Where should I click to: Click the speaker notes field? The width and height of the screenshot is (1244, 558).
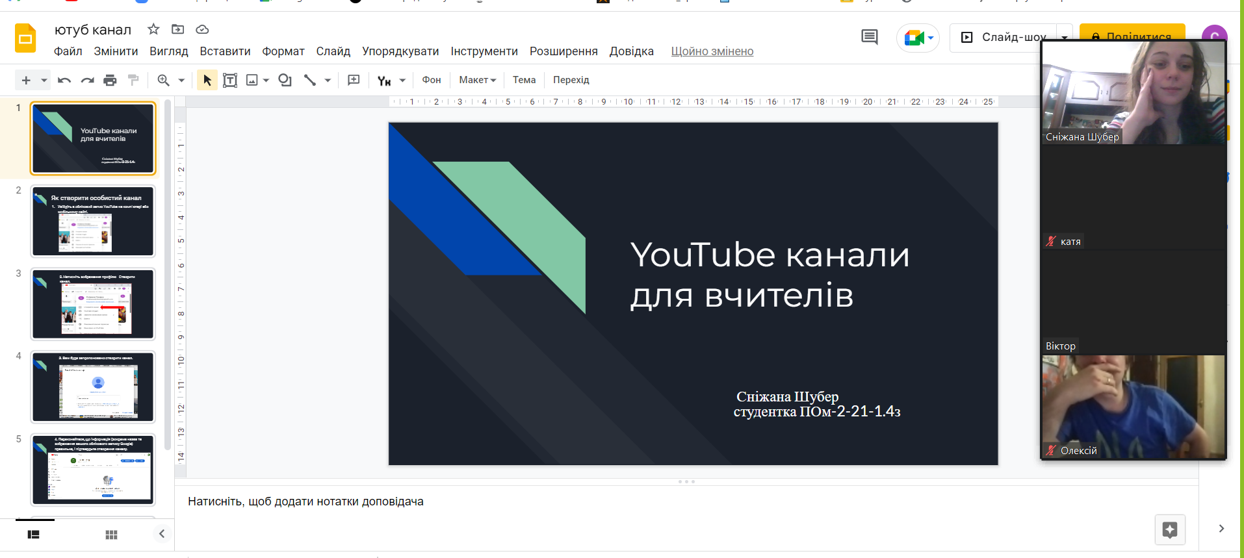(x=305, y=501)
